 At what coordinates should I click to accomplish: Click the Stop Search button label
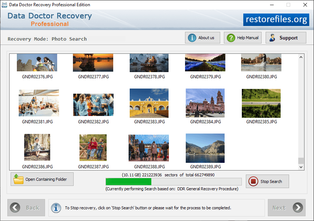tap(271, 181)
